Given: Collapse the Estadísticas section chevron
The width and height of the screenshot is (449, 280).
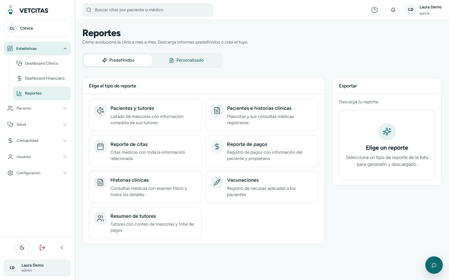Looking at the screenshot, I should coord(65,49).
